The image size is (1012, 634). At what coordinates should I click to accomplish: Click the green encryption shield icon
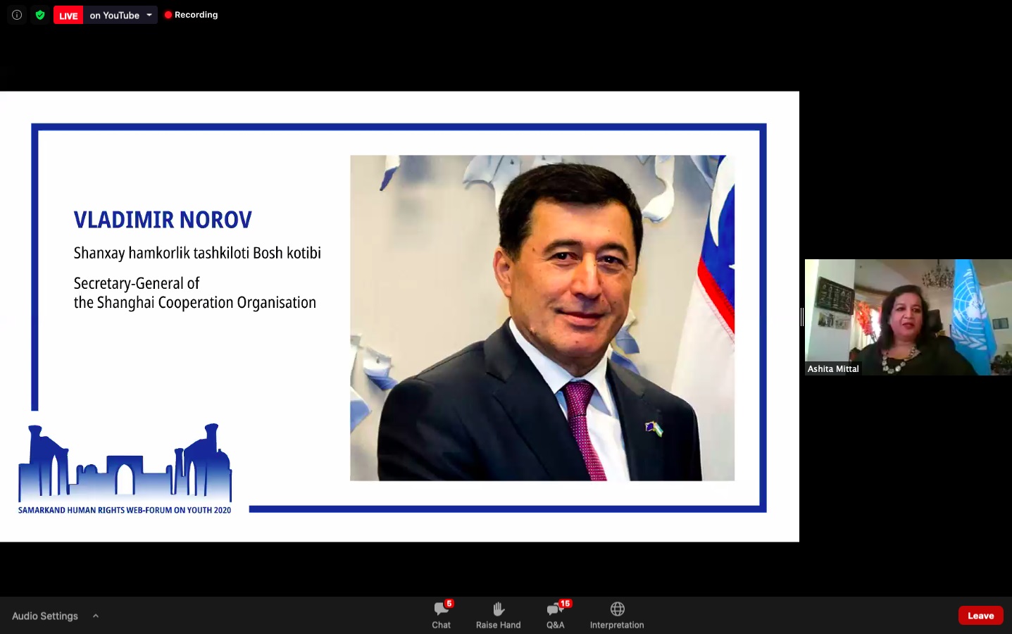point(40,15)
